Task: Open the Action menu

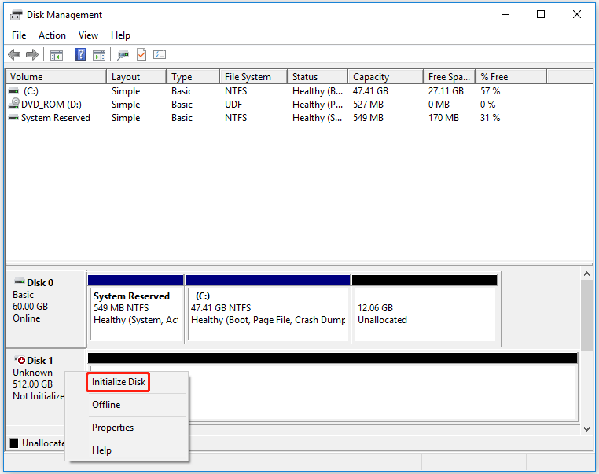Action: pyautogui.click(x=53, y=35)
